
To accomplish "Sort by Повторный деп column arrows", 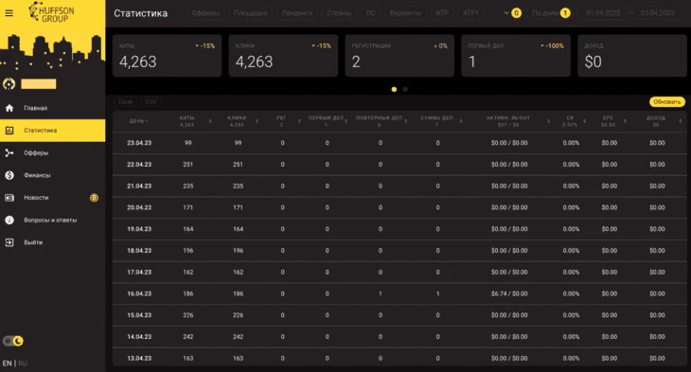I will coord(405,121).
